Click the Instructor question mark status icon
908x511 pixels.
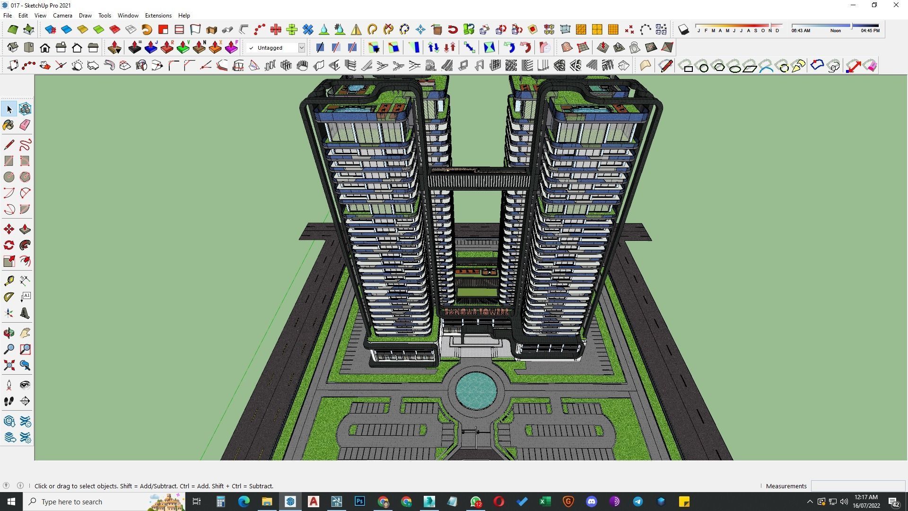click(6, 485)
